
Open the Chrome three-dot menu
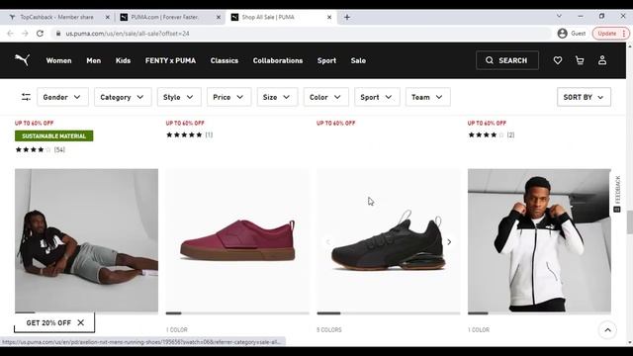point(624,34)
